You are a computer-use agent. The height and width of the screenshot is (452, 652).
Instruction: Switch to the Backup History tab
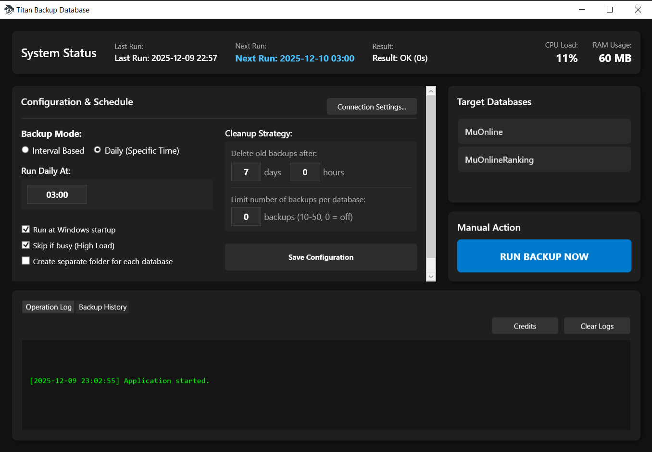[x=102, y=307]
